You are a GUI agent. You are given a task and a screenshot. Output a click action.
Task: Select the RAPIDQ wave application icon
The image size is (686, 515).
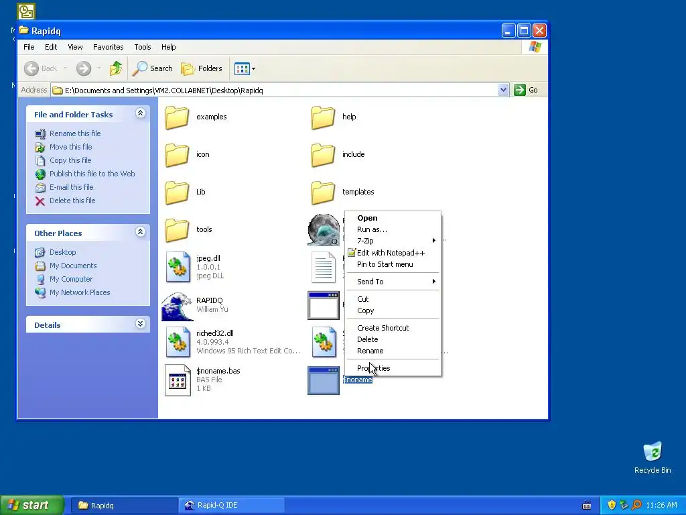177,306
